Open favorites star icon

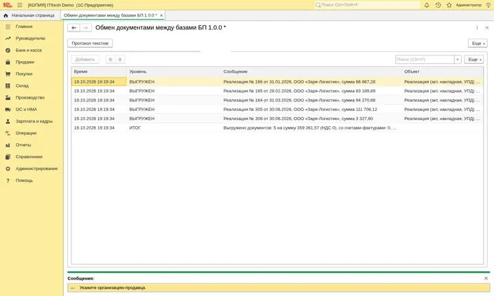pos(449,5)
